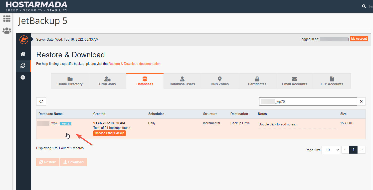
Task: Open the home dashboard from JetBackup sidebar
Action: click(23, 54)
